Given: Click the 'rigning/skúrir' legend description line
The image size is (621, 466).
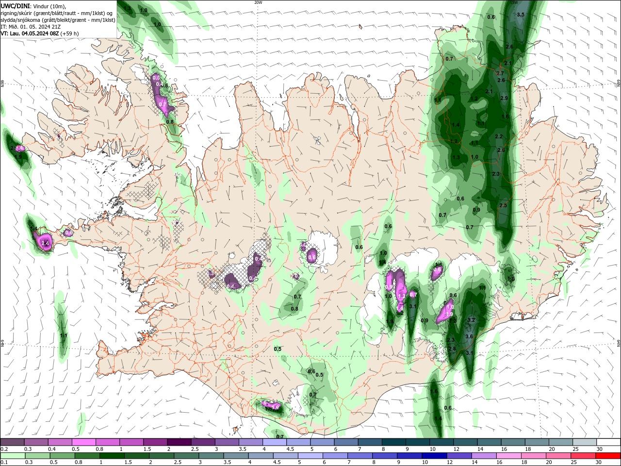Looking at the screenshot, I should pyautogui.click(x=57, y=13).
